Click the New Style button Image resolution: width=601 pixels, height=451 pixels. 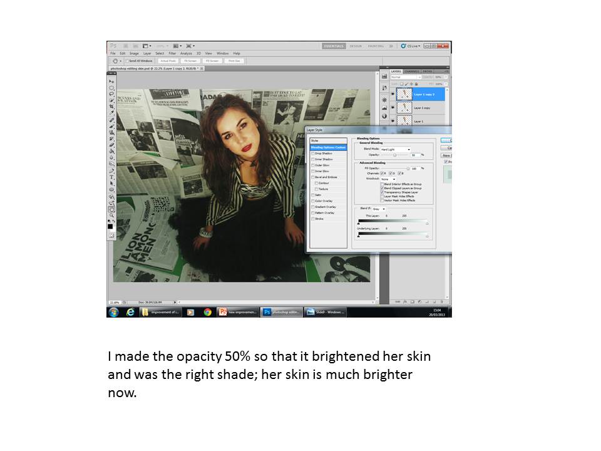coord(446,156)
